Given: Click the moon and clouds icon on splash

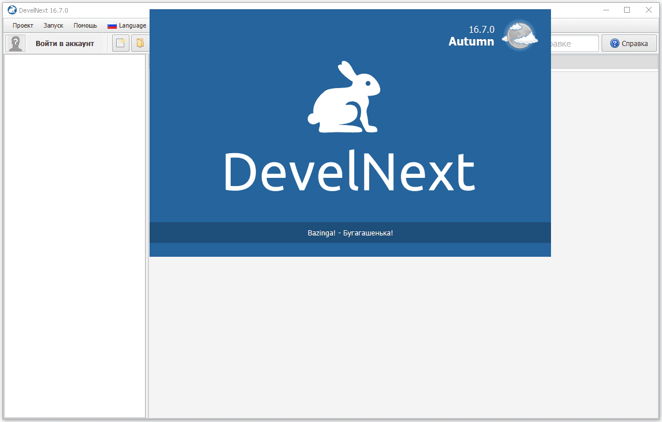Looking at the screenshot, I should click(x=520, y=35).
